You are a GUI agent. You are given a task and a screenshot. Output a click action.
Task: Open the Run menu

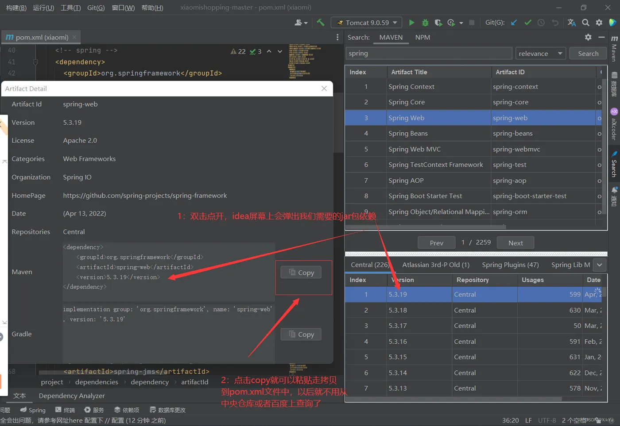(43, 8)
